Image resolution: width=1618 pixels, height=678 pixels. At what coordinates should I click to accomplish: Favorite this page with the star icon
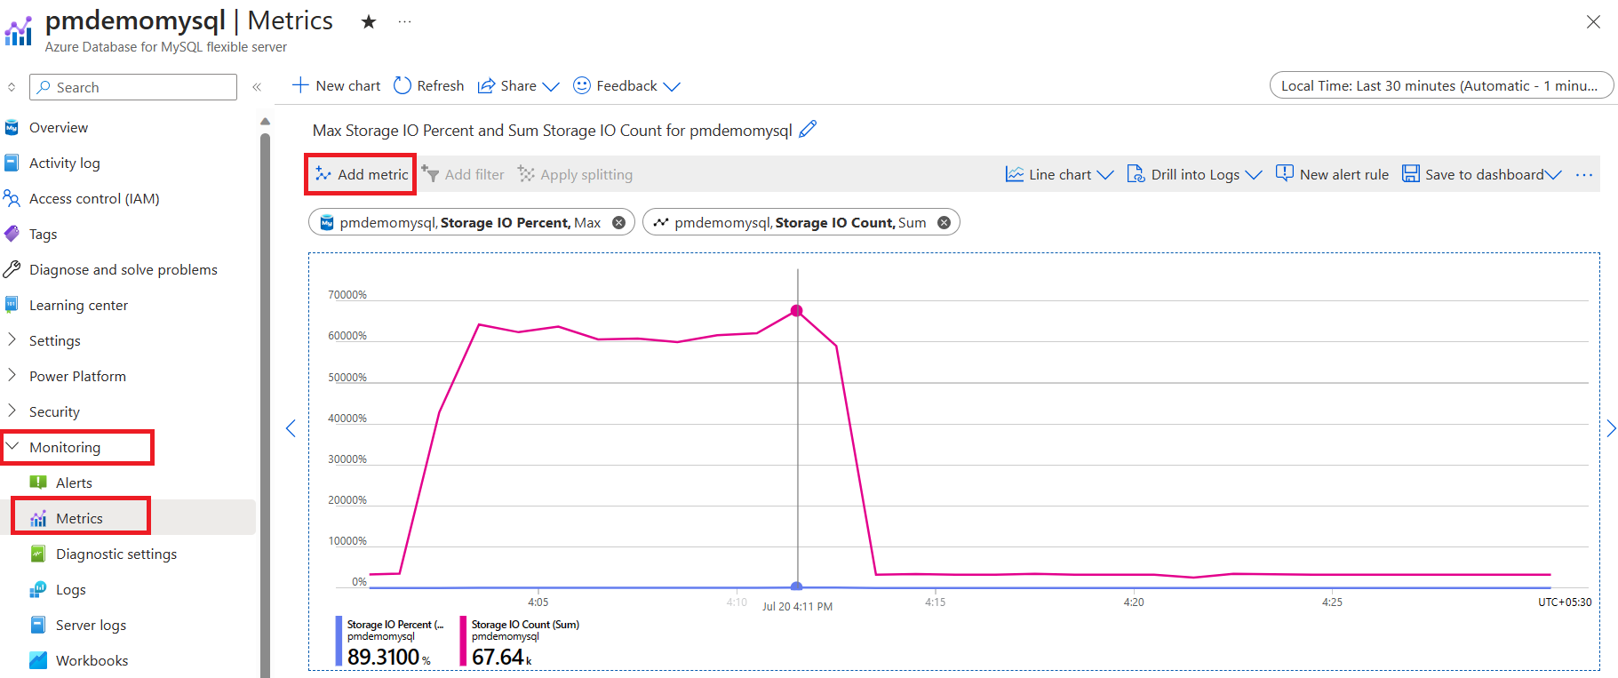(369, 22)
